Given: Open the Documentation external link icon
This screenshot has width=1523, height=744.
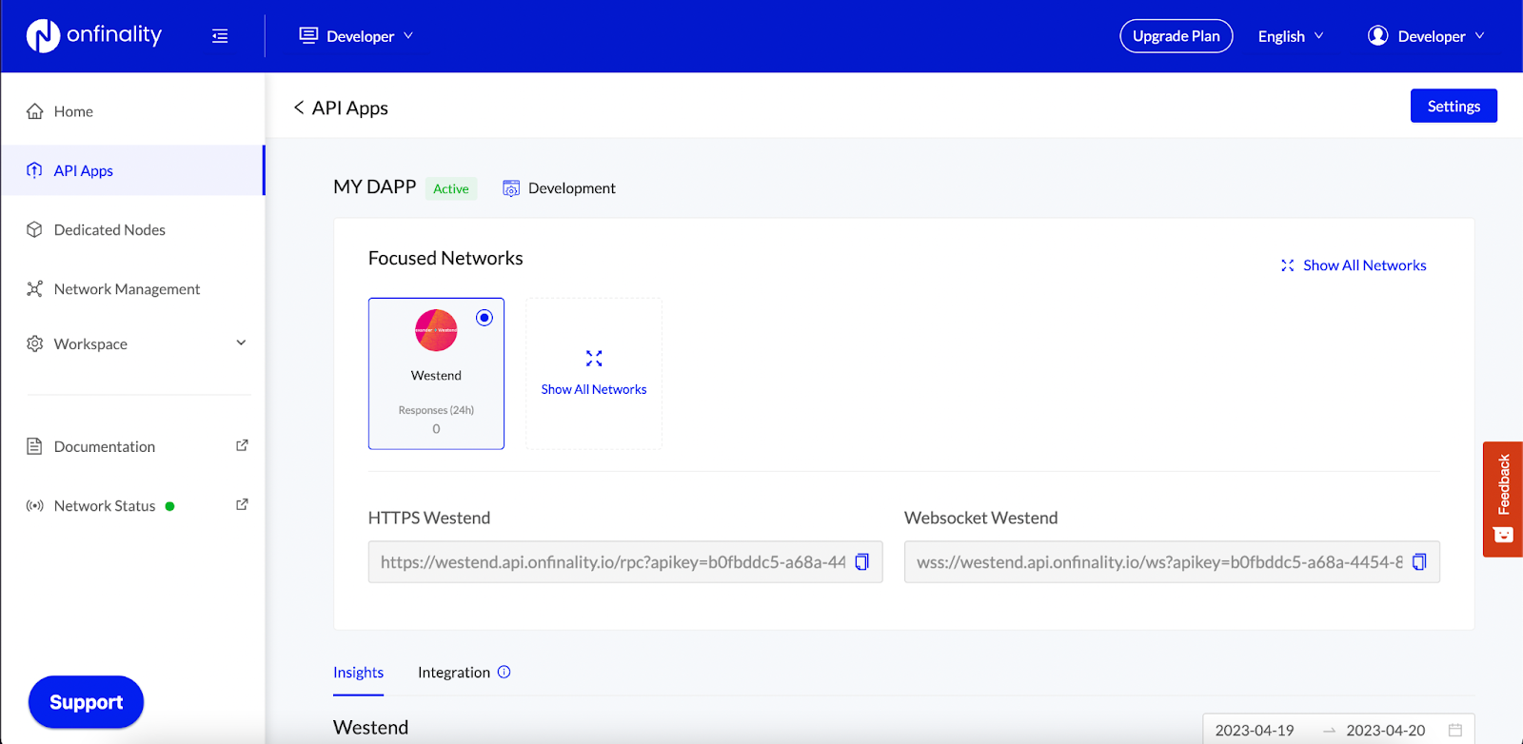Looking at the screenshot, I should pos(242,445).
